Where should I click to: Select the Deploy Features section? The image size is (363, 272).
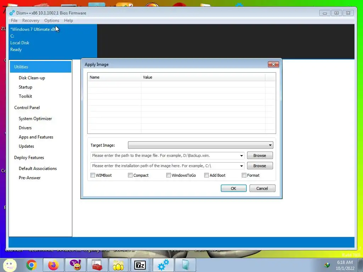tap(29, 158)
